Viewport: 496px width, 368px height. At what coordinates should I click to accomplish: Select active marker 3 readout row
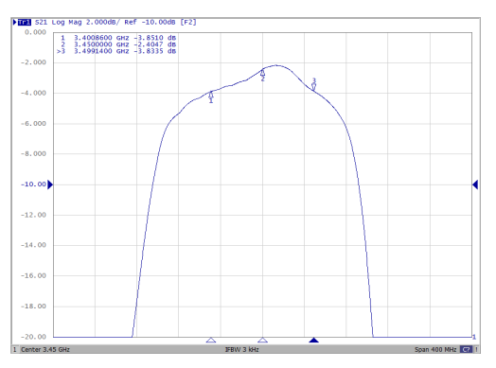pos(116,51)
